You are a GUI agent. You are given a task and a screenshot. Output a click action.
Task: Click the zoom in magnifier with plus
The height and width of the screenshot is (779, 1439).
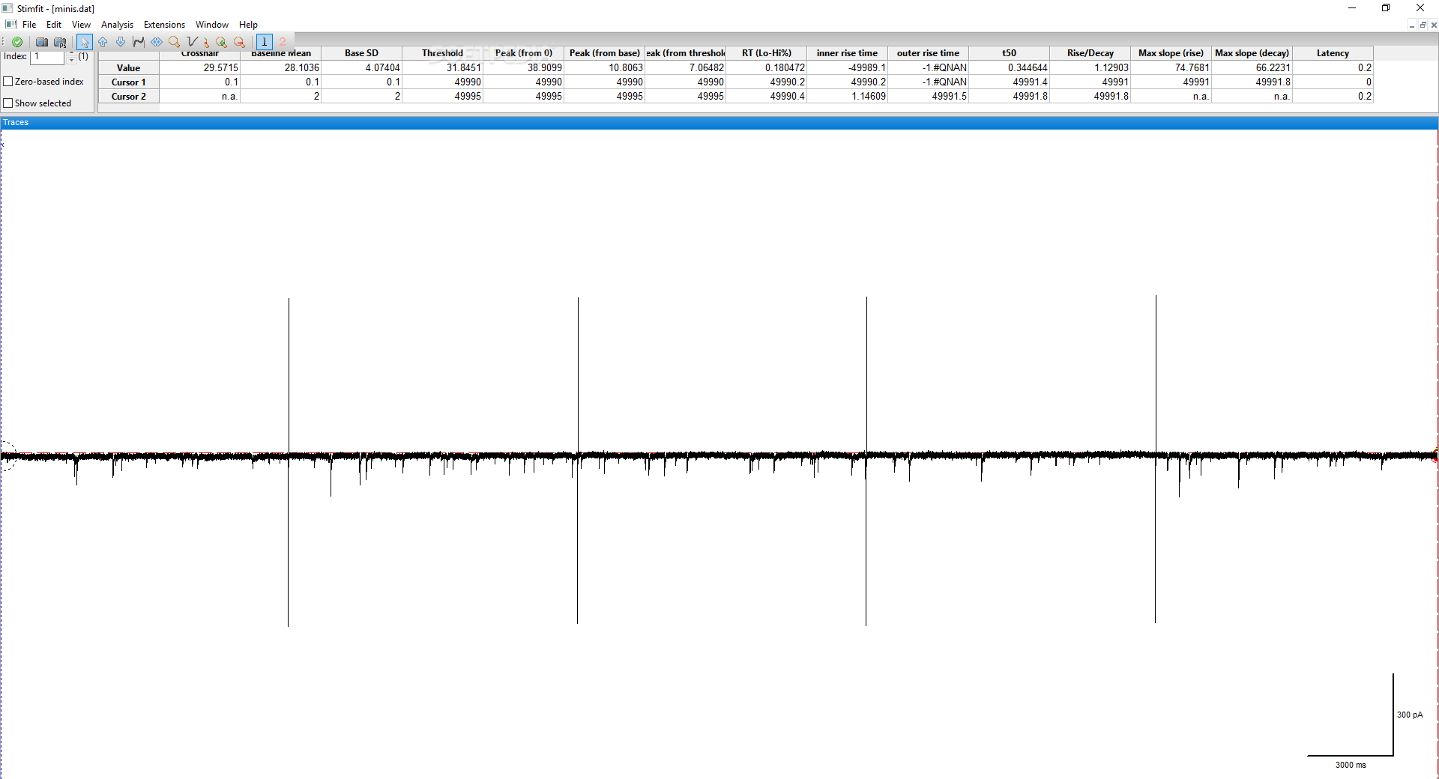[x=221, y=42]
